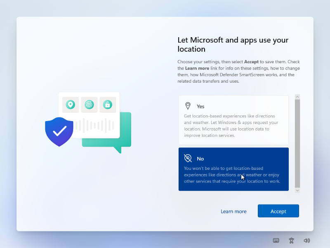Open the Learn more link
Viewport: 330px width, 248px height.
(233, 211)
